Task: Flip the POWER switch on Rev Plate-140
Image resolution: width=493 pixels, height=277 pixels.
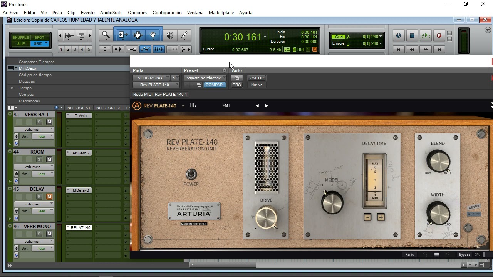Action: point(191,174)
